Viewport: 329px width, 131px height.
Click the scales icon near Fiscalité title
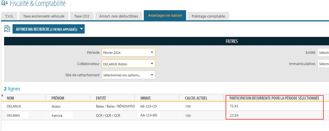(x=4, y=4)
